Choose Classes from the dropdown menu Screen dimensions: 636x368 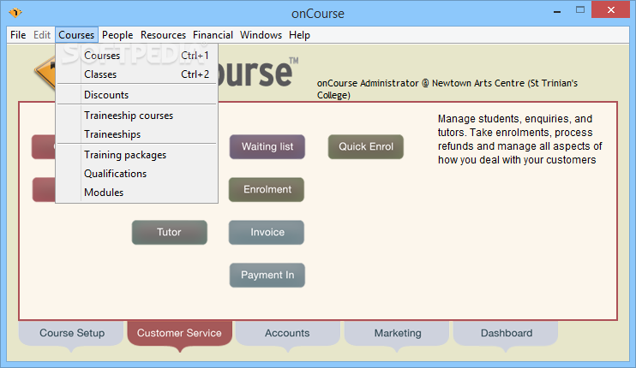click(x=136, y=74)
